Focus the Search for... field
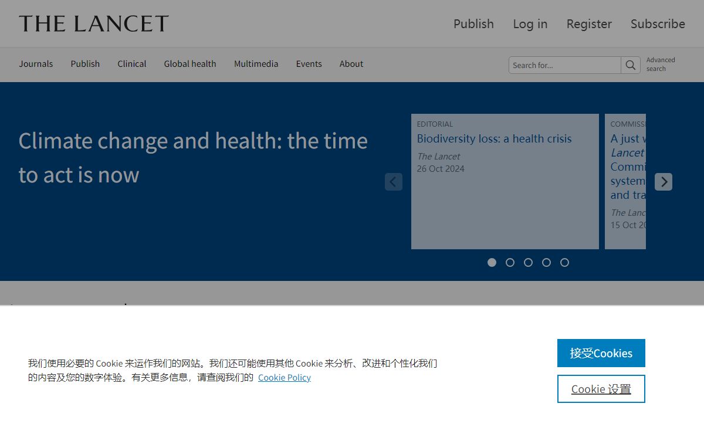 tap(565, 65)
